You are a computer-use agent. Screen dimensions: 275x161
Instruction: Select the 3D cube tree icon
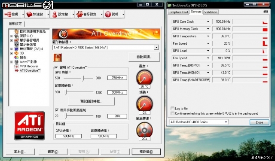coord(16,53)
